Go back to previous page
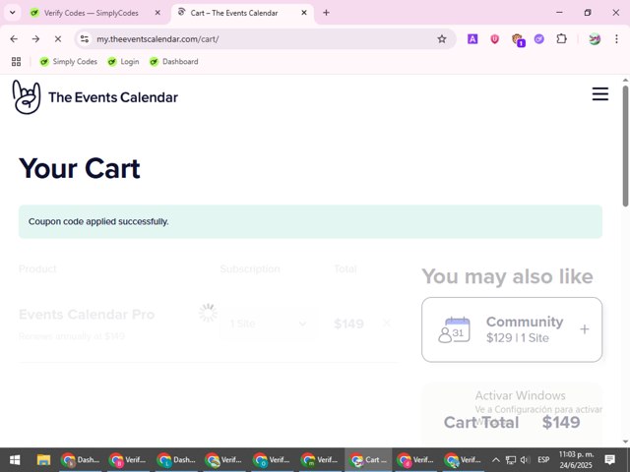630x472 pixels. click(14, 39)
